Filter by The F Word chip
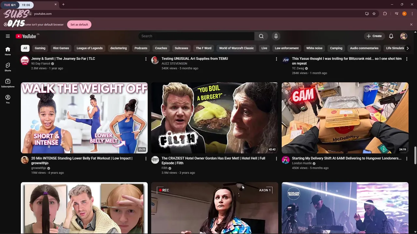This screenshot has height=234, width=417. click(204, 48)
